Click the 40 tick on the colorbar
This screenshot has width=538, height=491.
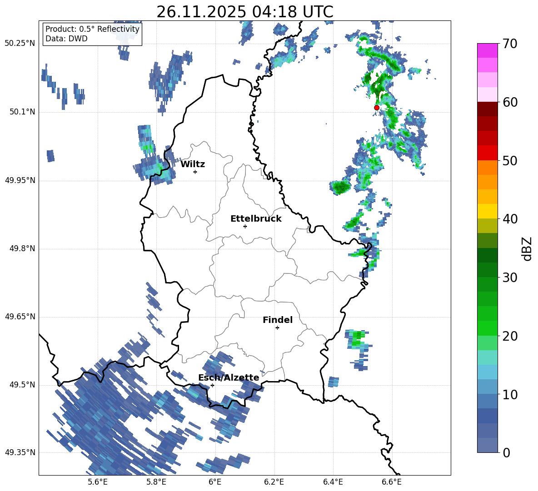[510, 219]
